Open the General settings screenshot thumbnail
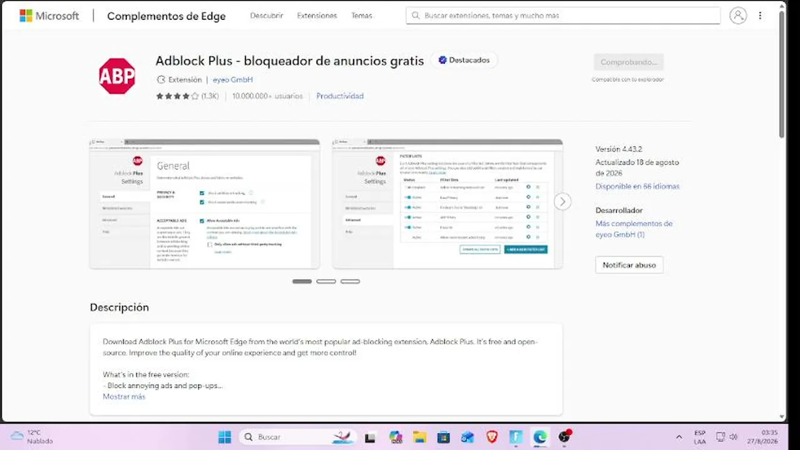 (x=205, y=204)
